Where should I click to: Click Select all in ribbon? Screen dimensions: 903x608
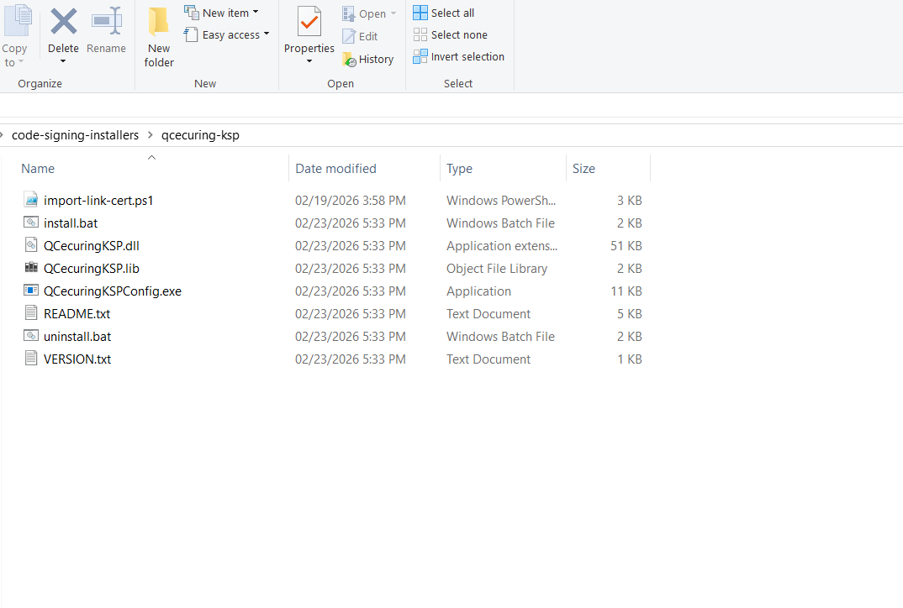pyautogui.click(x=444, y=13)
